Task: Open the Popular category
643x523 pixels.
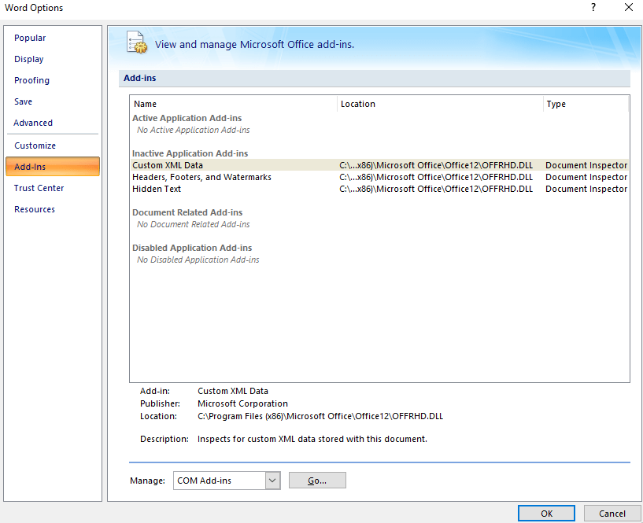Action: pyautogui.click(x=30, y=38)
